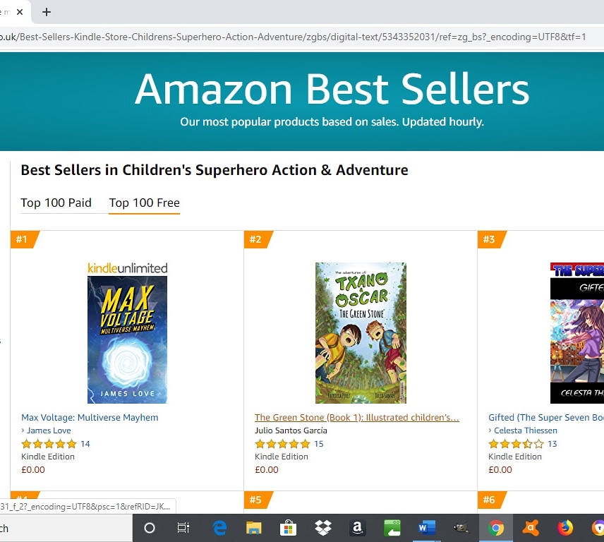The image size is (604, 542).
Task: Open Firefox from the taskbar
Action: [566, 528]
